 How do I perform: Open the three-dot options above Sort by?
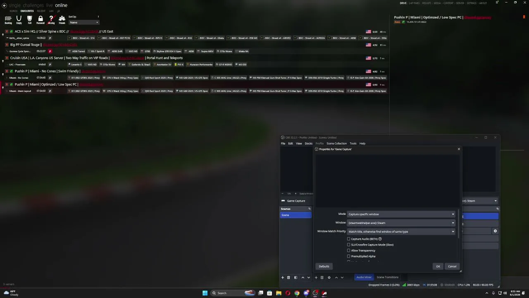pyautogui.click(x=98, y=17)
